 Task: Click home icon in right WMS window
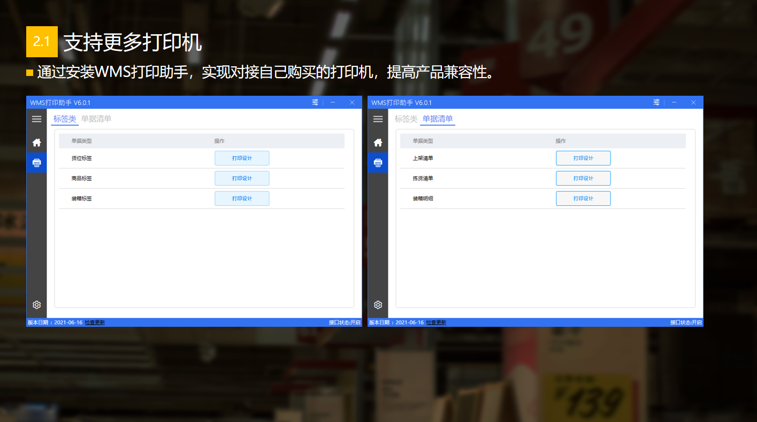(x=378, y=142)
